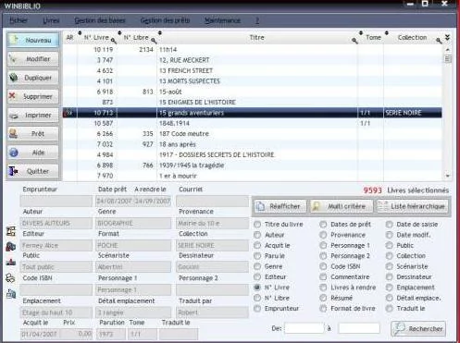Click scrollbar up arrow of book list

coord(447,49)
